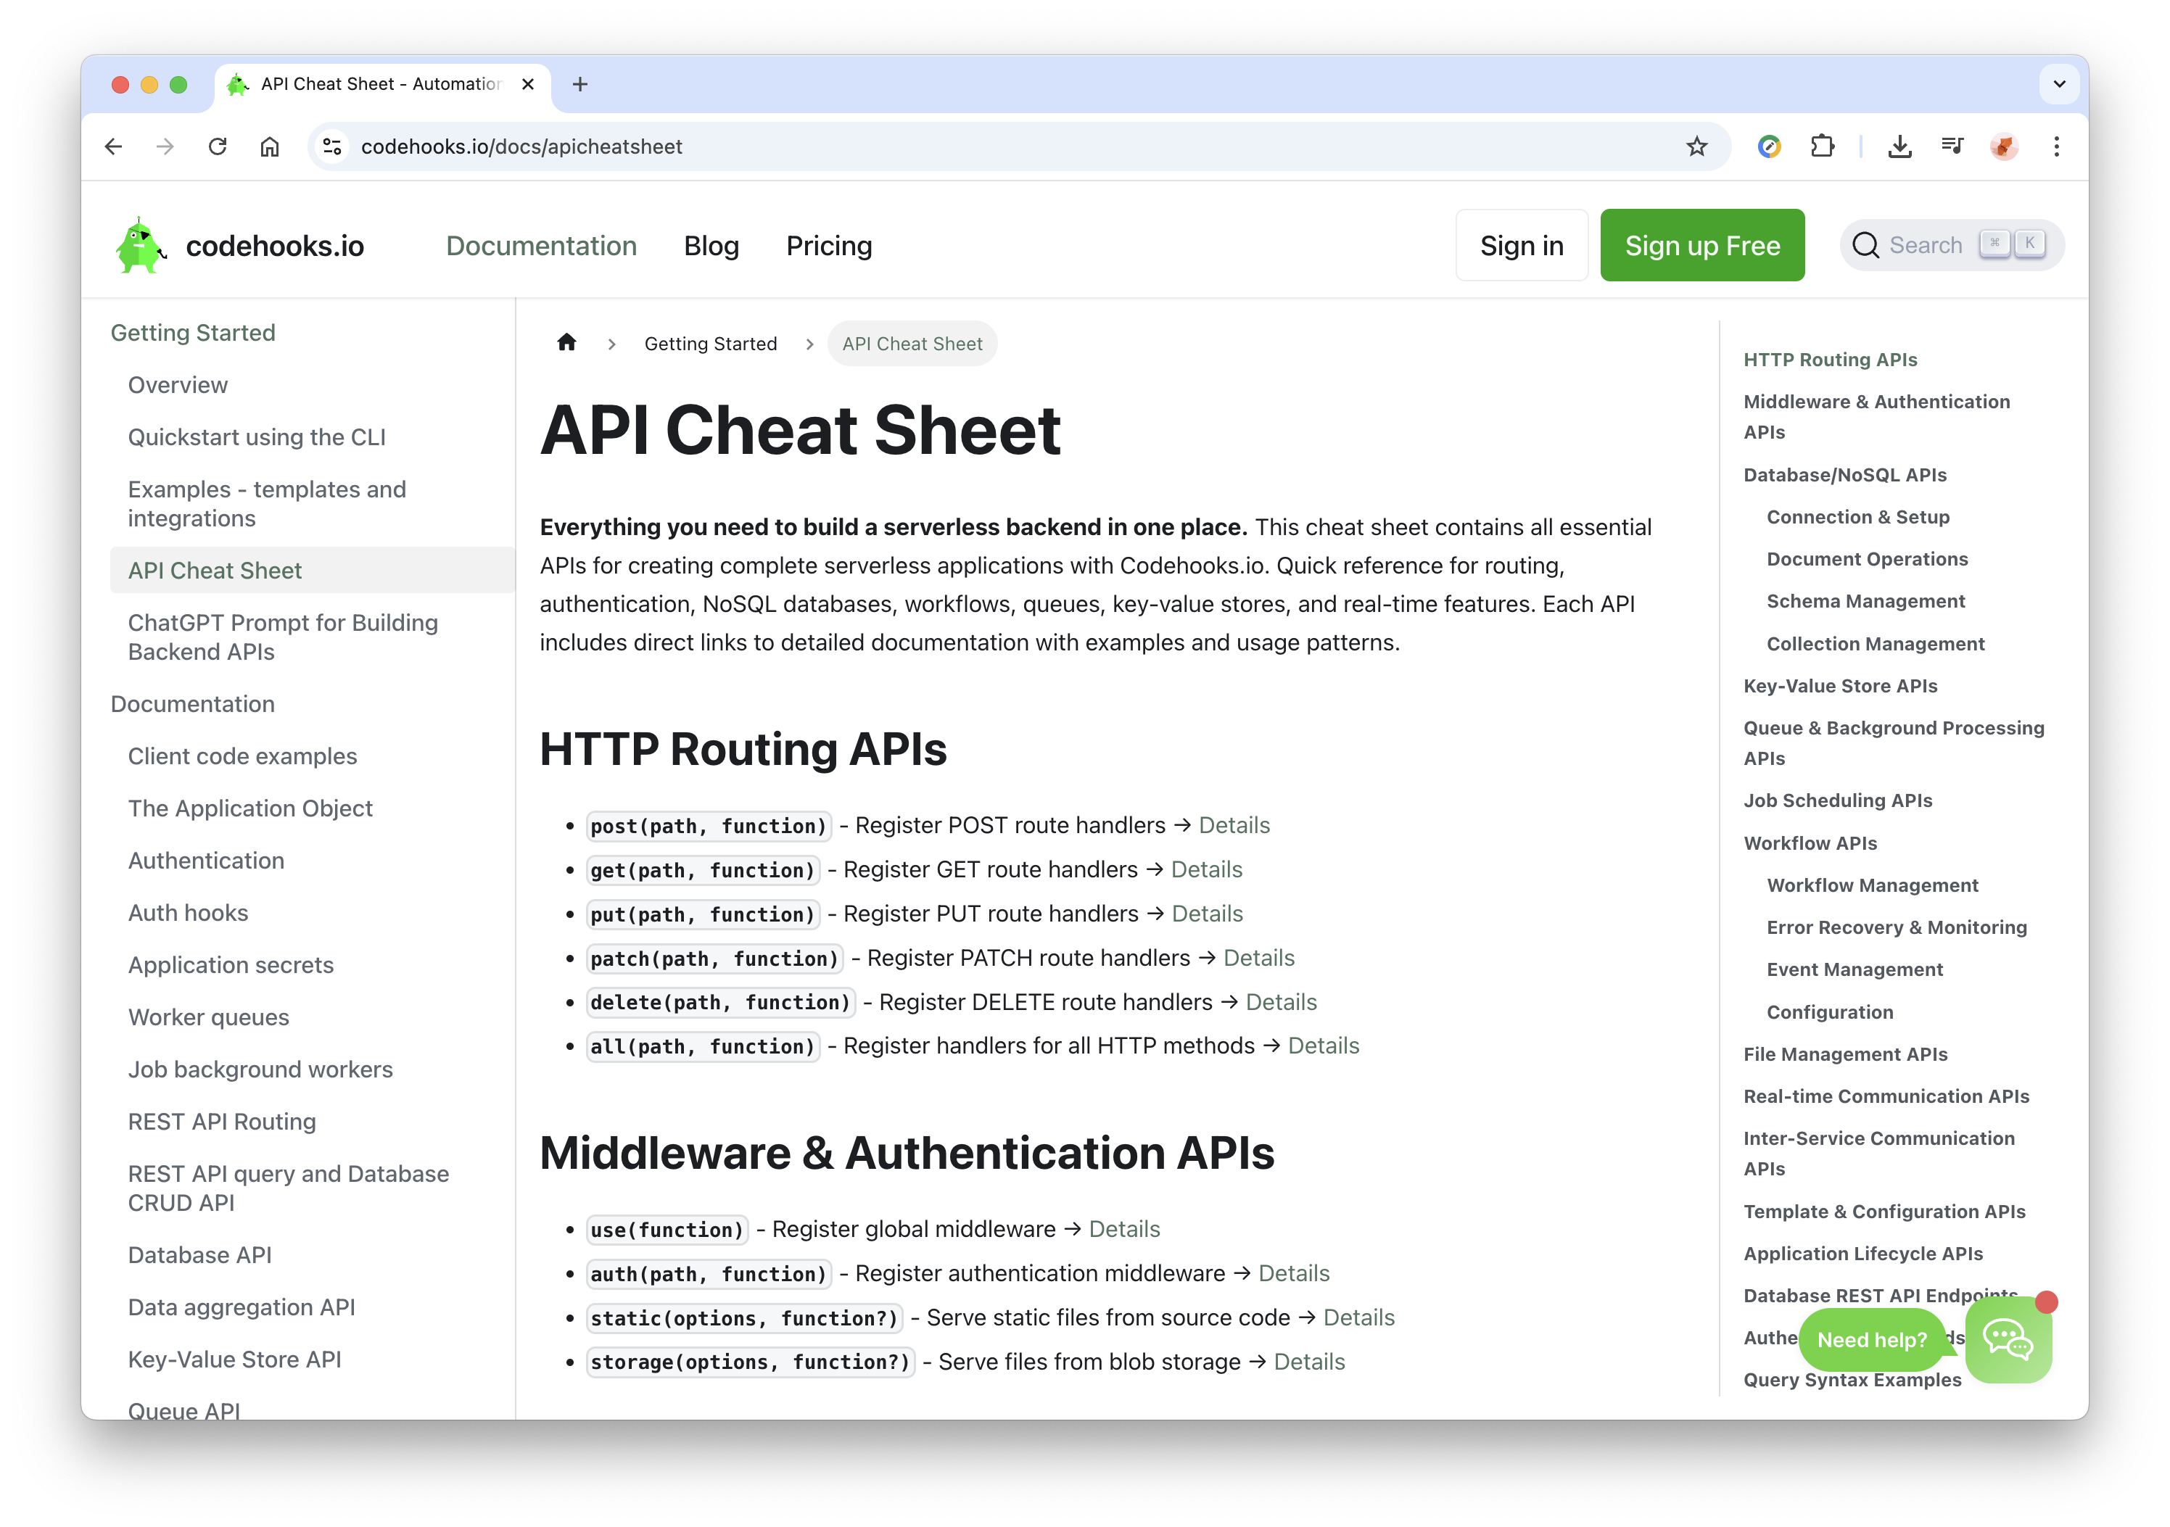The width and height of the screenshot is (2170, 1527).
Task: Open the browser downloads icon
Action: coord(1899,146)
